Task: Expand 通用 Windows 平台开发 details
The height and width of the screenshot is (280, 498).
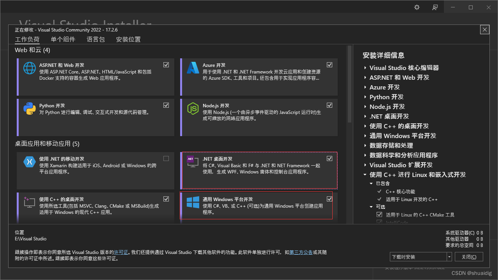Action: pos(365,136)
